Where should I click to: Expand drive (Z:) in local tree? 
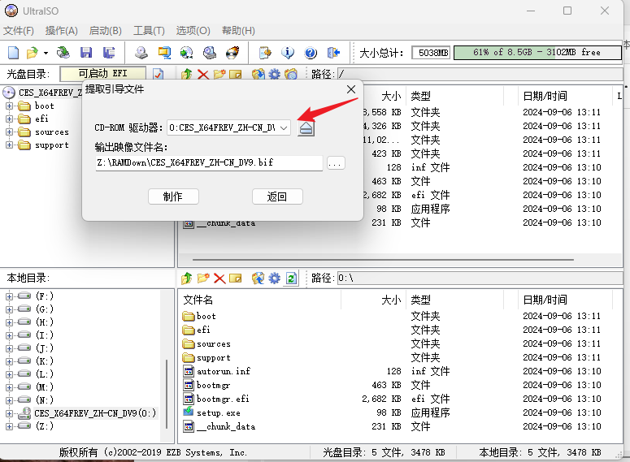pyautogui.click(x=9, y=426)
